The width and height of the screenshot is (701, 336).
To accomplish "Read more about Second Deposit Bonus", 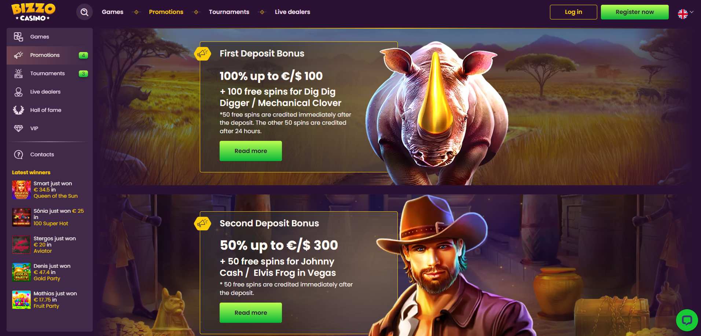I will [x=251, y=313].
